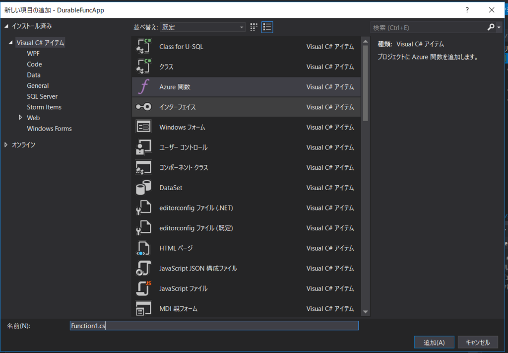508x353 pixels.
Task: Click the search magnifier icon
Action: pyautogui.click(x=491, y=27)
